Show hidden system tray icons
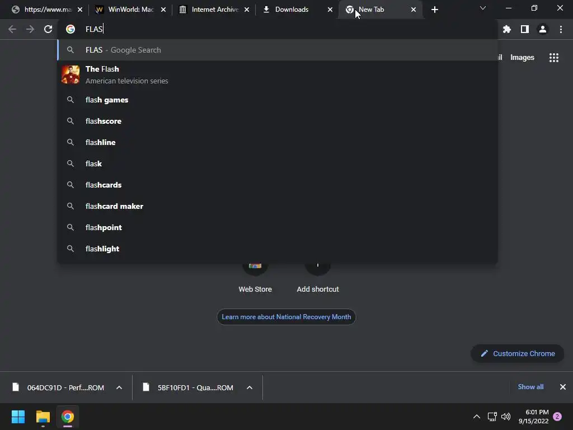 coord(477,417)
